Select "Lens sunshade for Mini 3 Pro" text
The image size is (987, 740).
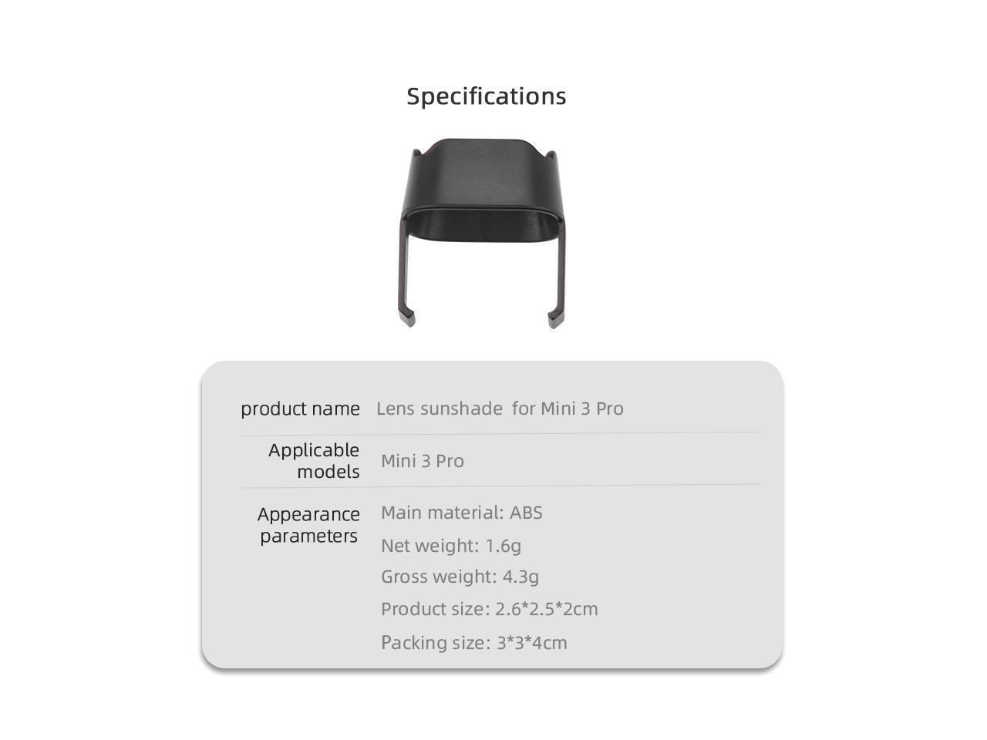coord(500,409)
